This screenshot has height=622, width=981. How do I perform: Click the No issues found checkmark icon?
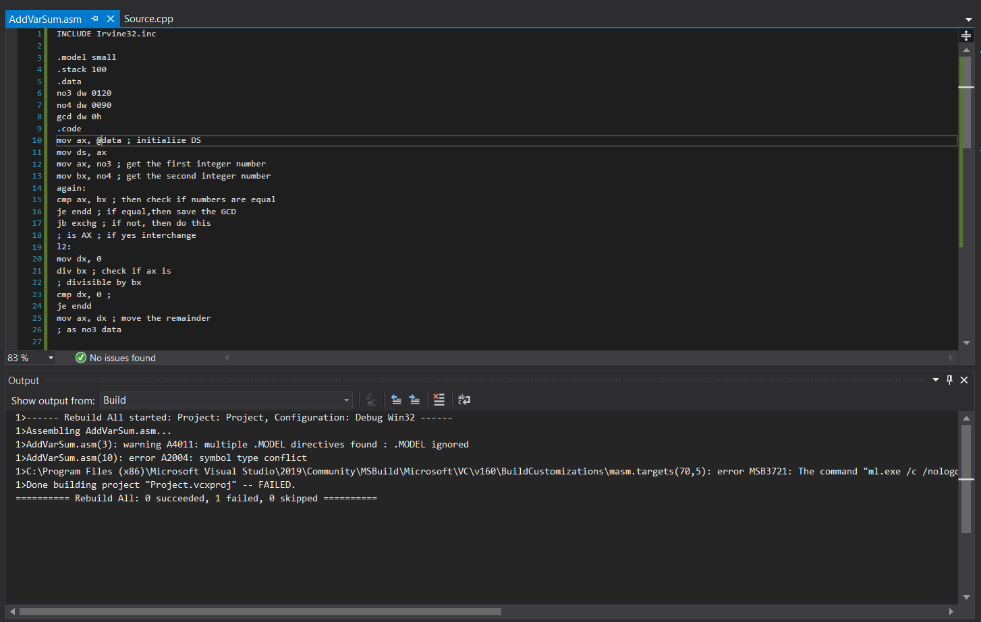coord(81,358)
